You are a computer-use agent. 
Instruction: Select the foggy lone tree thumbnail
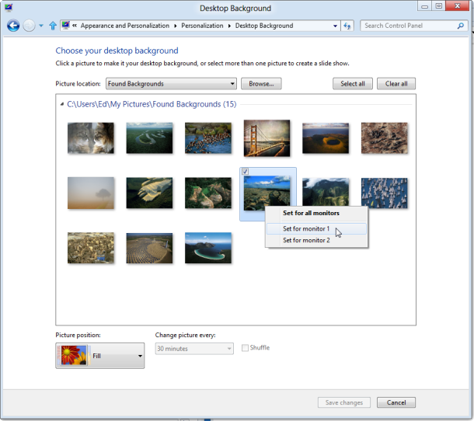point(91,193)
